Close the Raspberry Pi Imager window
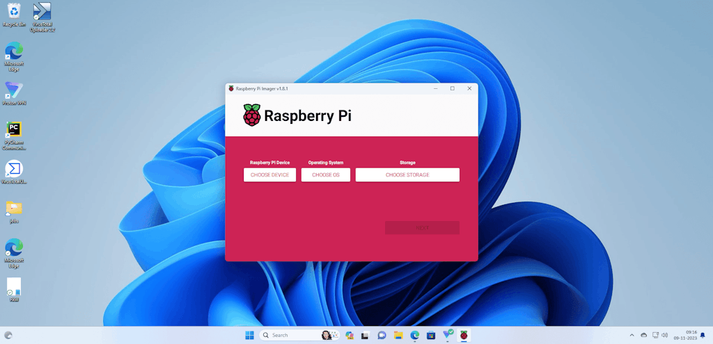 [x=469, y=88]
